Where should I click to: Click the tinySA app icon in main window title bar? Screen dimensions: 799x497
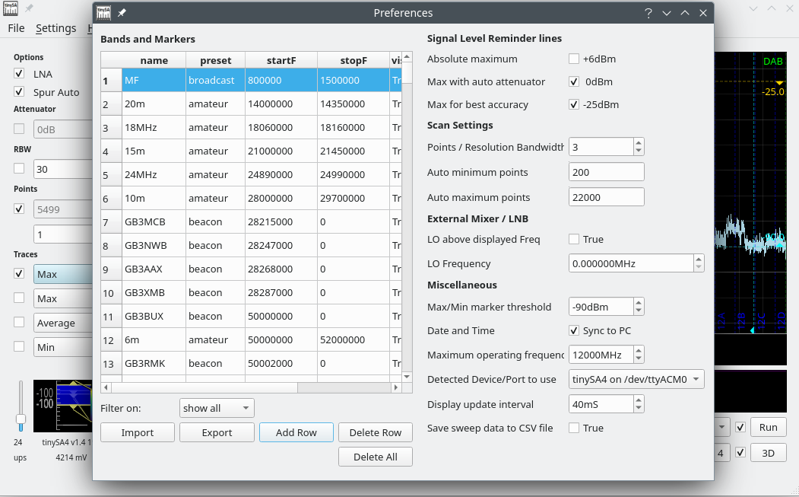[10, 8]
